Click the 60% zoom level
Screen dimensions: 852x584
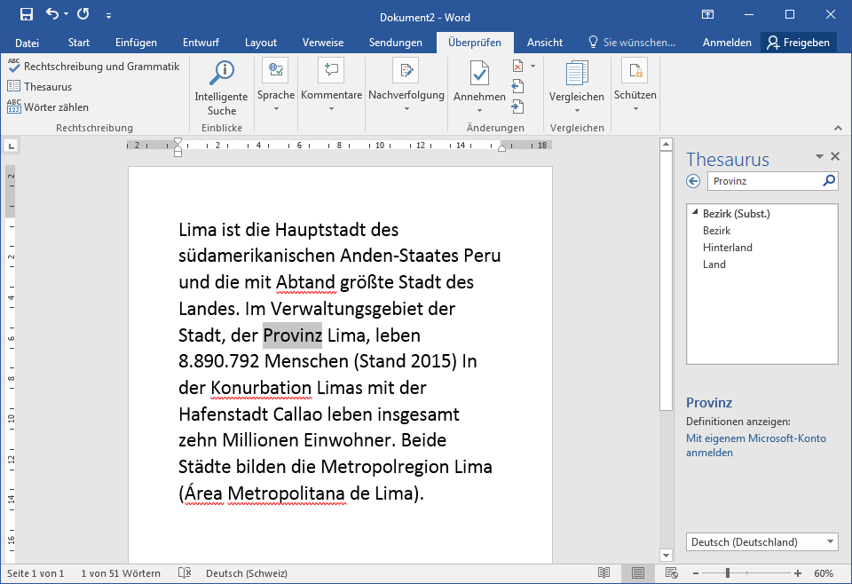824,573
